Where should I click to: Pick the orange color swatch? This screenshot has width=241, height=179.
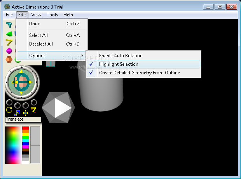[x=26, y=131]
